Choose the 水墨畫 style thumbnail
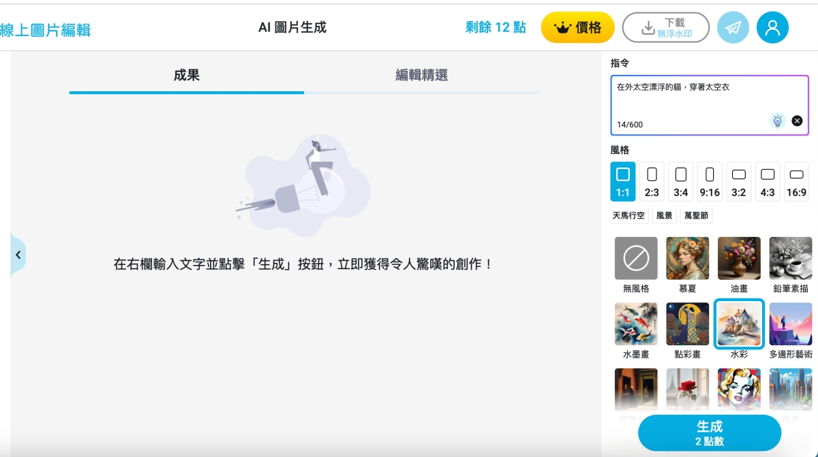Screen dimensions: 818x457 coord(636,324)
